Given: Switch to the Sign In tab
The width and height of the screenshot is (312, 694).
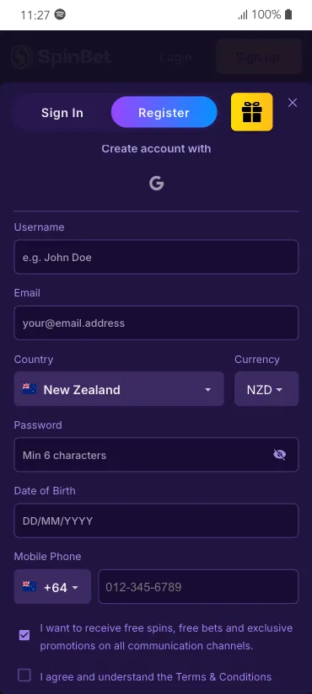Looking at the screenshot, I should 62,112.
